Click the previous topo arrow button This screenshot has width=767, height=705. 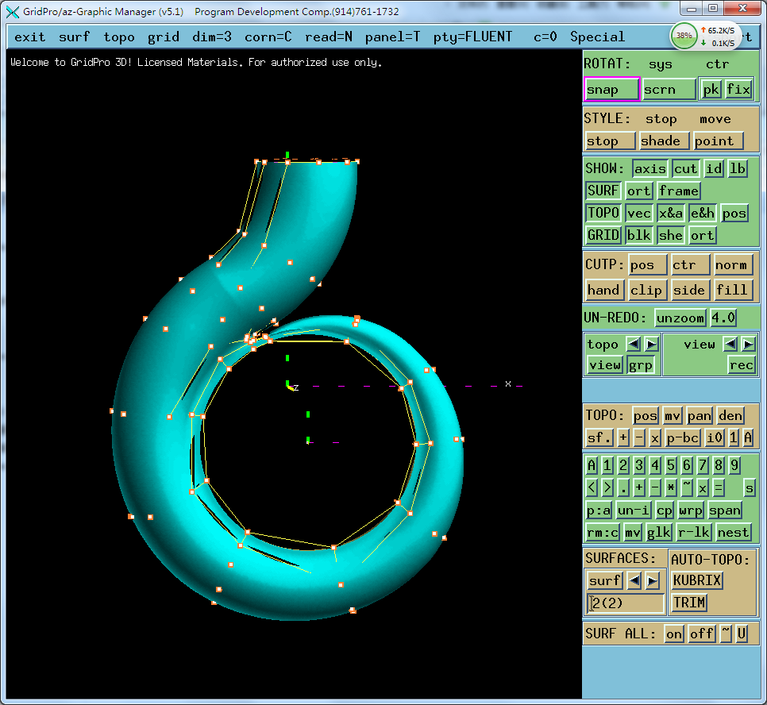634,344
